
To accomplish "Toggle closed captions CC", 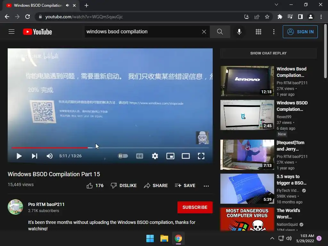I will (140, 156).
